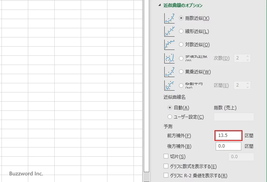The width and height of the screenshot is (267, 182).
Task: Increase the 区間(E) spinner value
Action: pos(248,83)
